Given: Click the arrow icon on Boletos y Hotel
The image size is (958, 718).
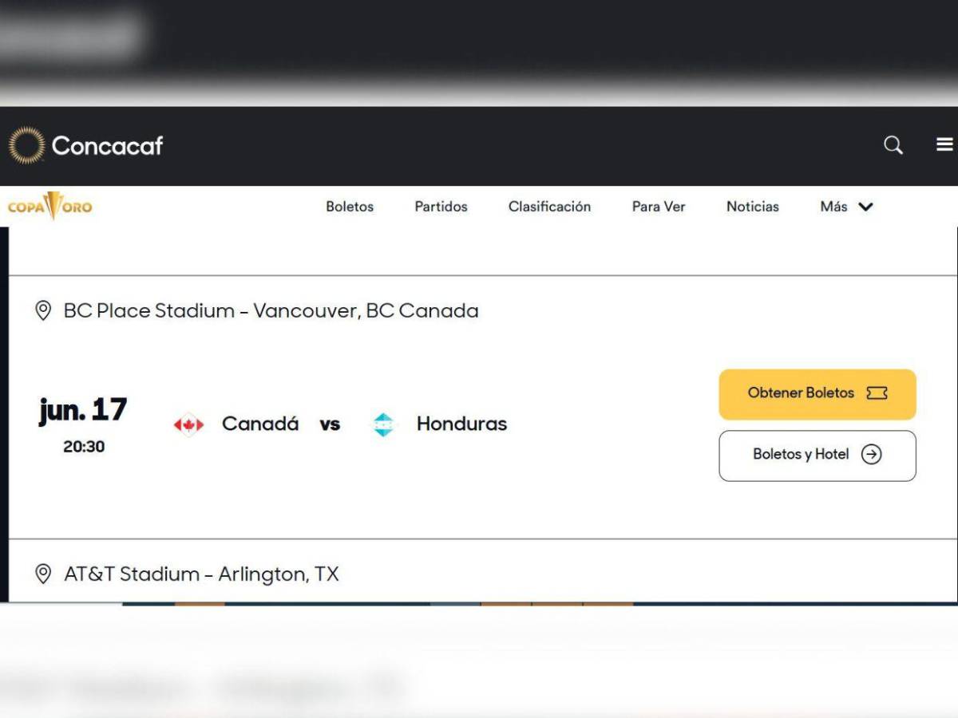Looking at the screenshot, I should click(x=871, y=455).
